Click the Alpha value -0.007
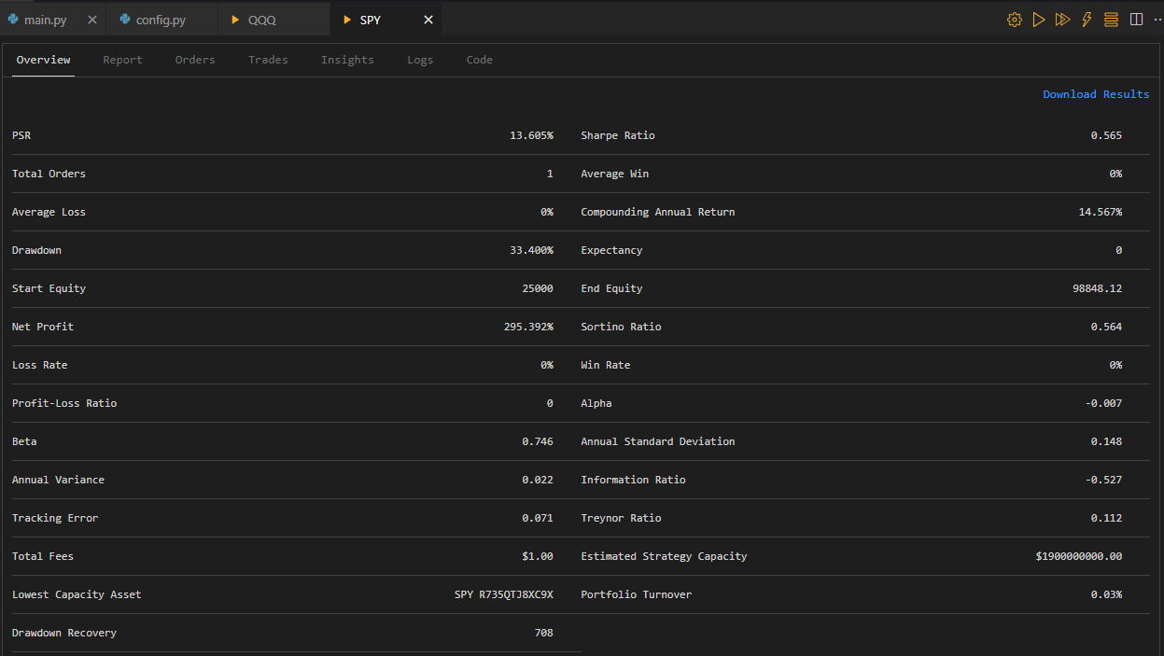1164x656 pixels. coord(1103,403)
